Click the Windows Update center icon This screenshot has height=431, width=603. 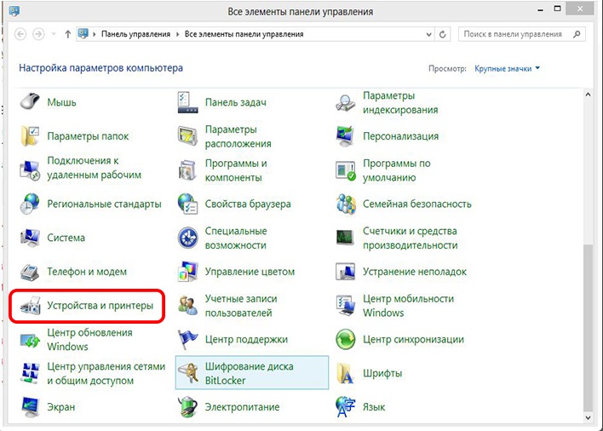31,339
